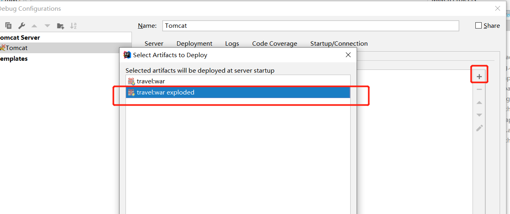Click the Name field containing Tomcat

(x=311, y=26)
